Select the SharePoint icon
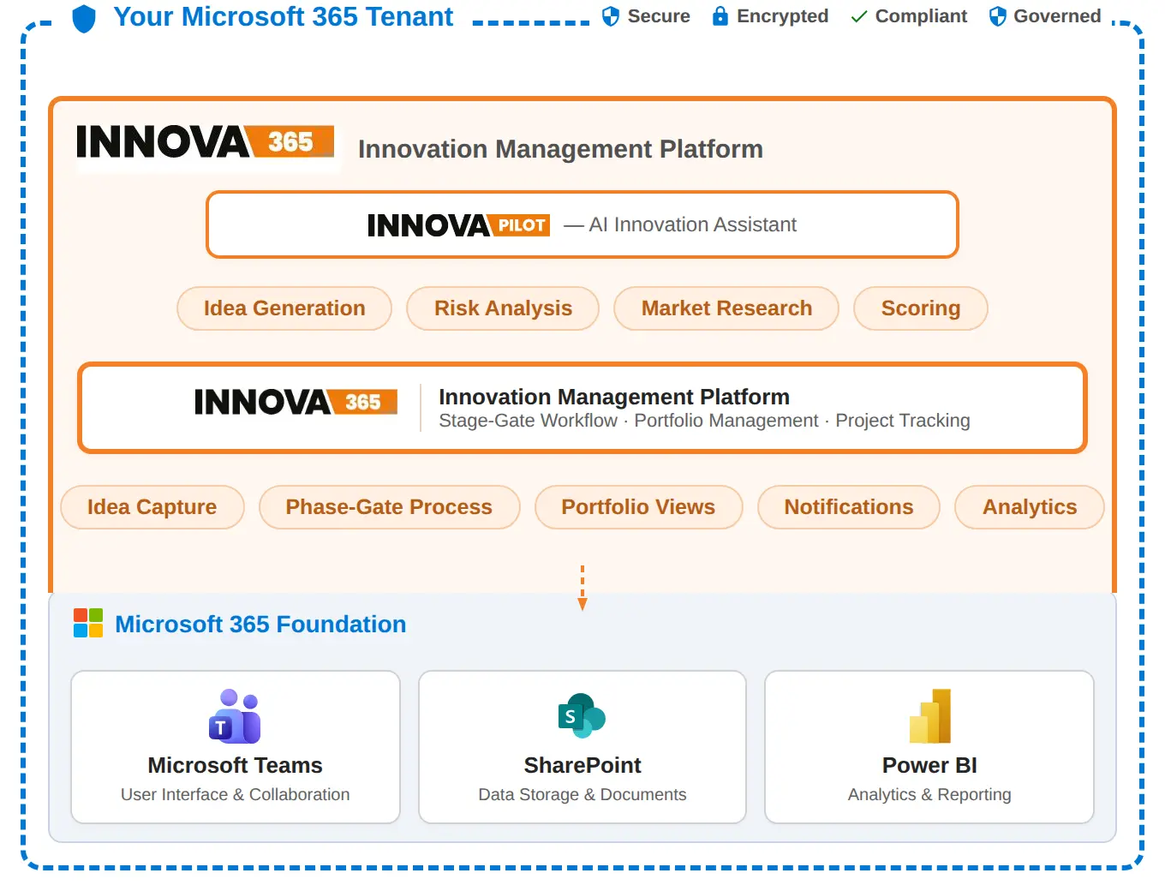The height and width of the screenshot is (891, 1165). (x=582, y=716)
